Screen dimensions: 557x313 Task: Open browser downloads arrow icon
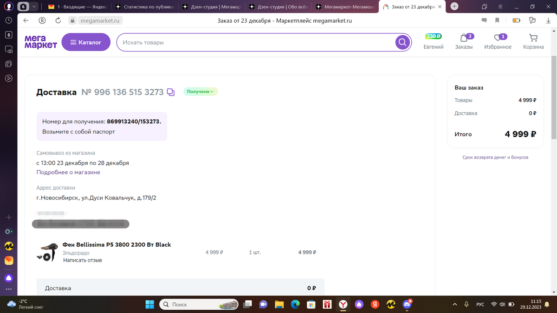coord(548,20)
